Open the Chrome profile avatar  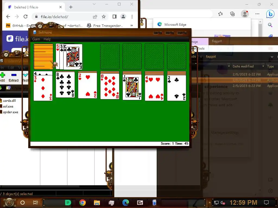pos(123,17)
